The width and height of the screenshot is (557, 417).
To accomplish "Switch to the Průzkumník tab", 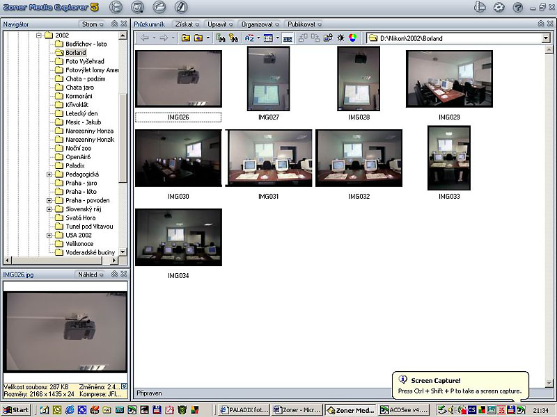I will click(150, 24).
